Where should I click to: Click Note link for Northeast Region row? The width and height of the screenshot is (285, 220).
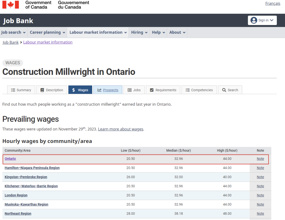260,213
